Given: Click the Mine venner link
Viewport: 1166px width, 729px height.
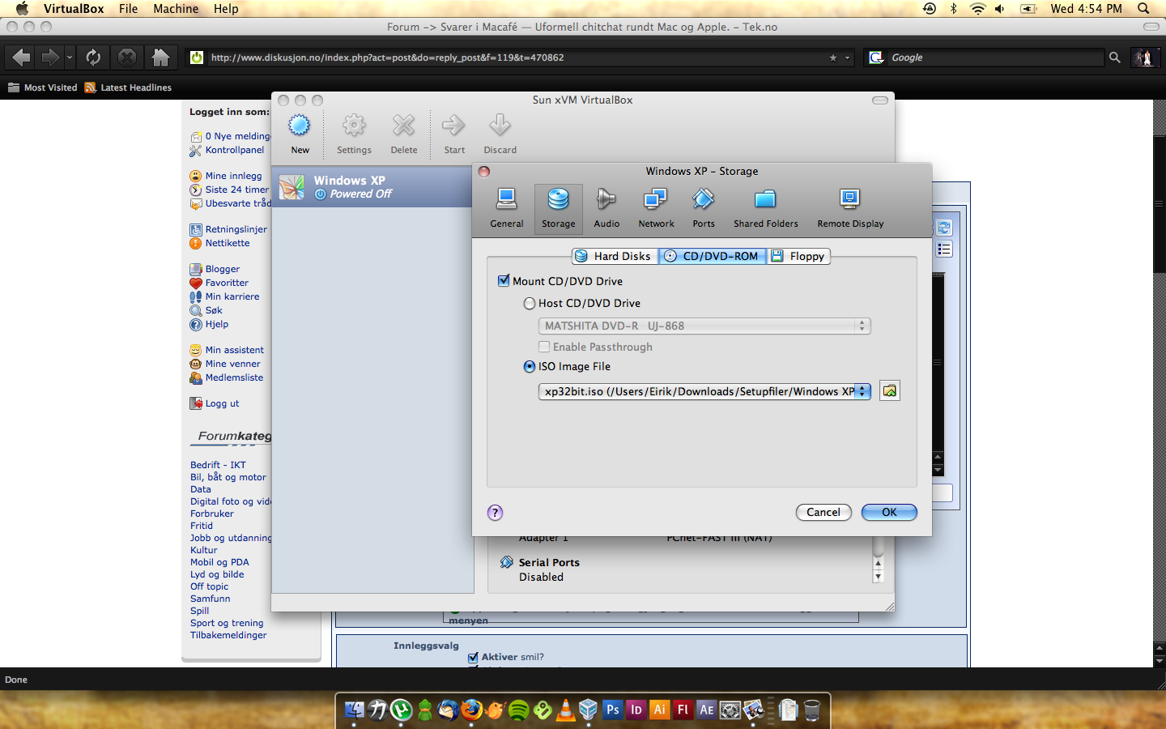Looking at the screenshot, I should coord(232,364).
